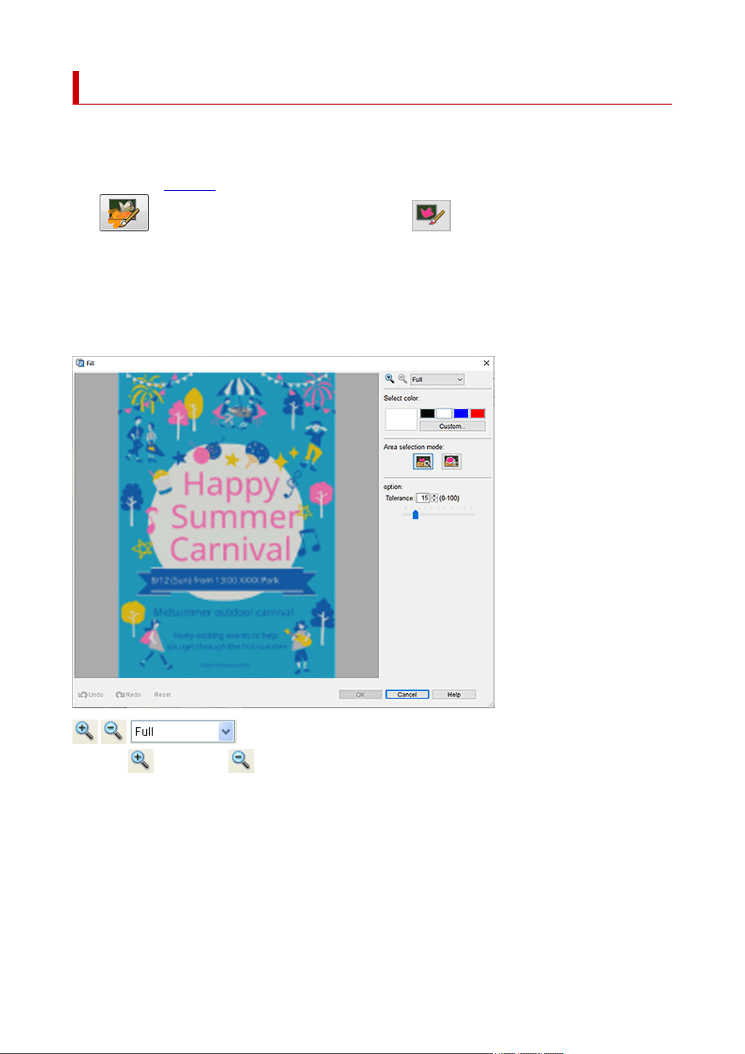Click the zoom-in magnifier inside the Fill dialog

click(x=389, y=379)
